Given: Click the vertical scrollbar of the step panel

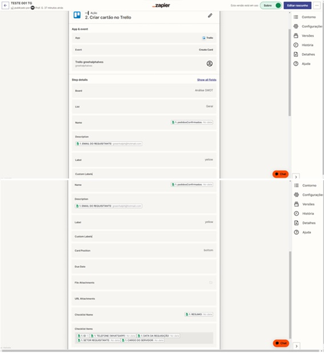Looking at the screenshot, I should point(290,73).
